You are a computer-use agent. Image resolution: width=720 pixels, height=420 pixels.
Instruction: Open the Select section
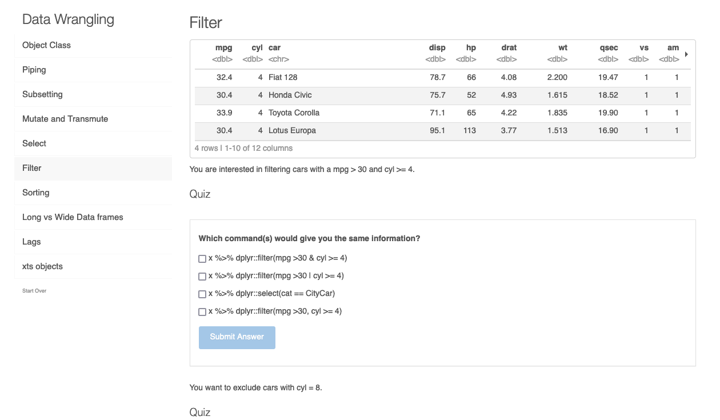[x=34, y=143]
